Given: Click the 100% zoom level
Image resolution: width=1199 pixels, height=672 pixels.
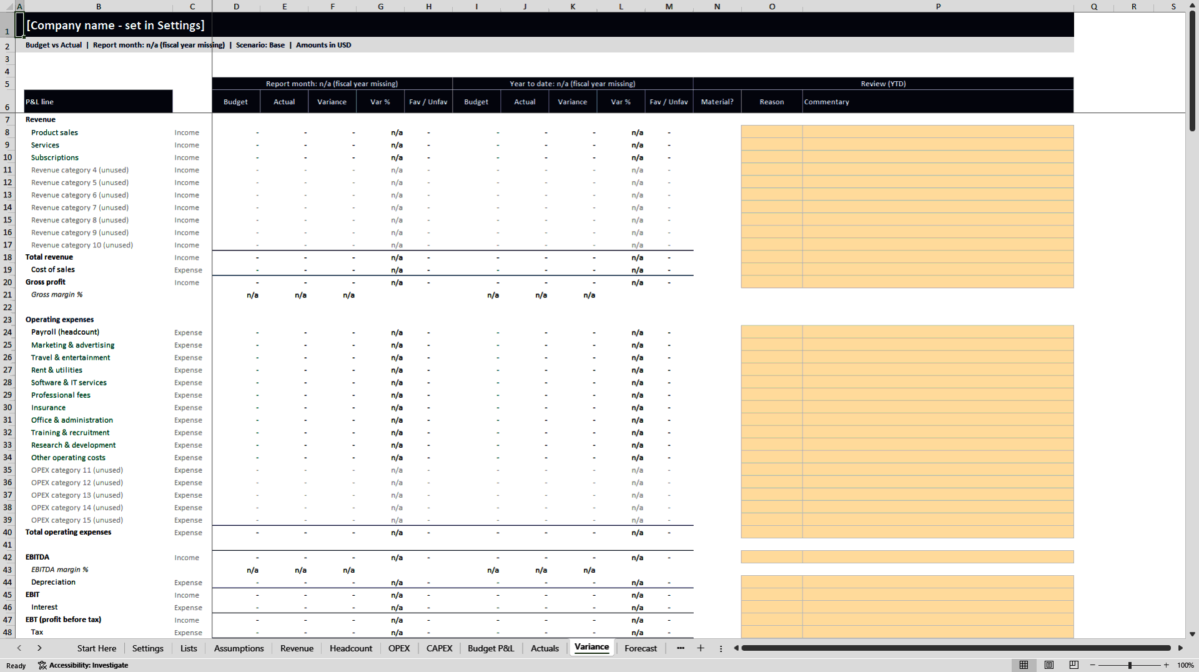Looking at the screenshot, I should coord(1185,665).
